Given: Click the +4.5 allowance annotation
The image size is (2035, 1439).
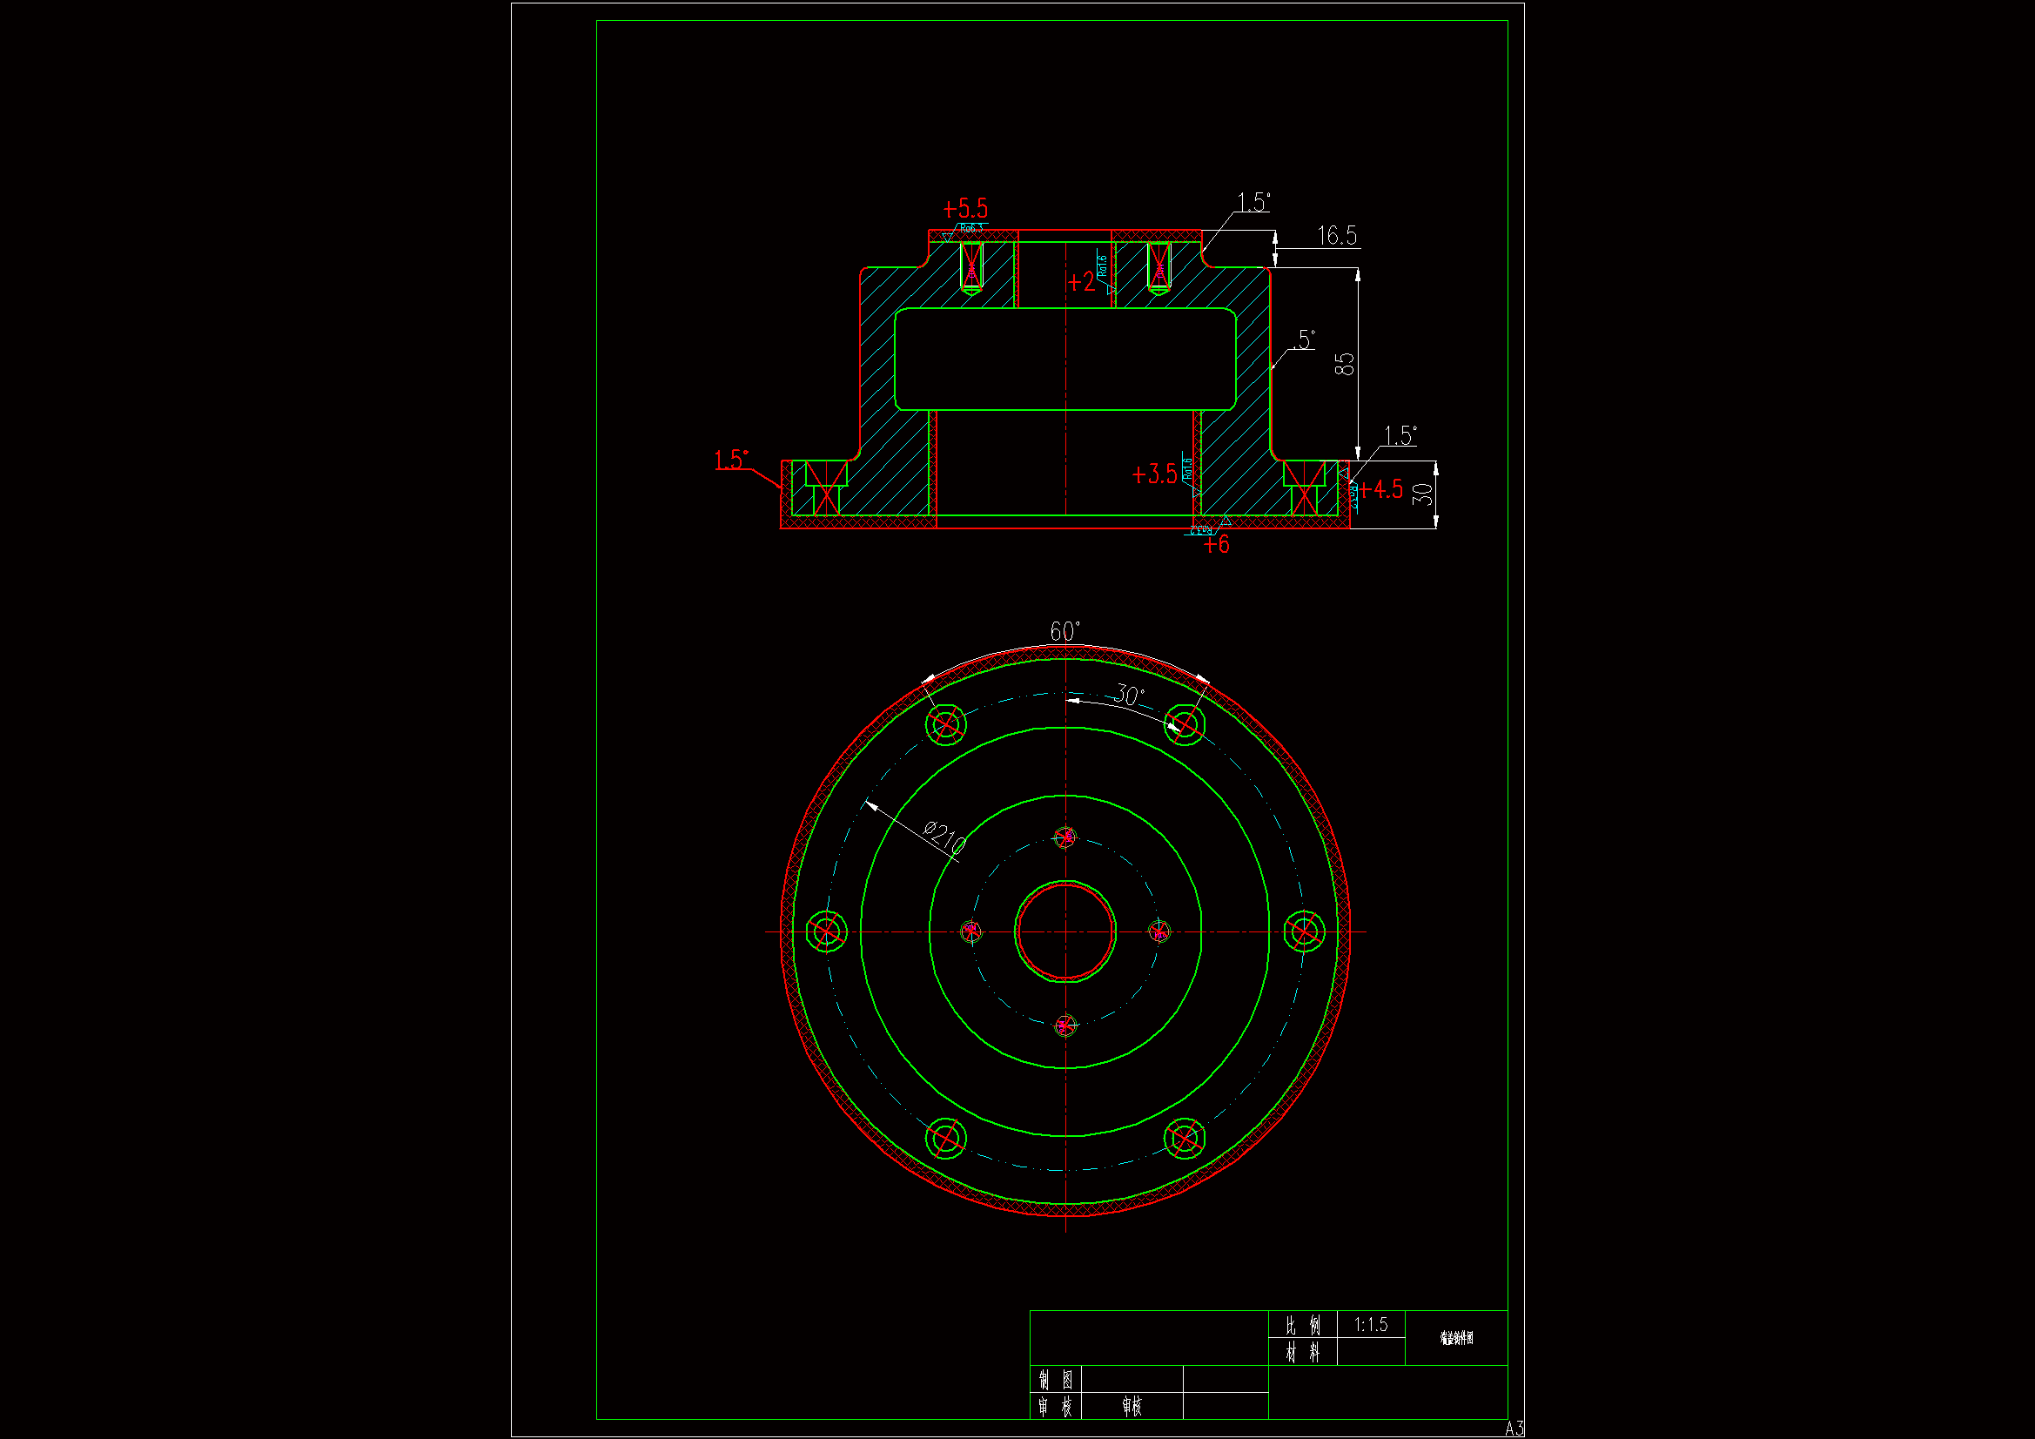Looking at the screenshot, I should pyautogui.click(x=1380, y=489).
